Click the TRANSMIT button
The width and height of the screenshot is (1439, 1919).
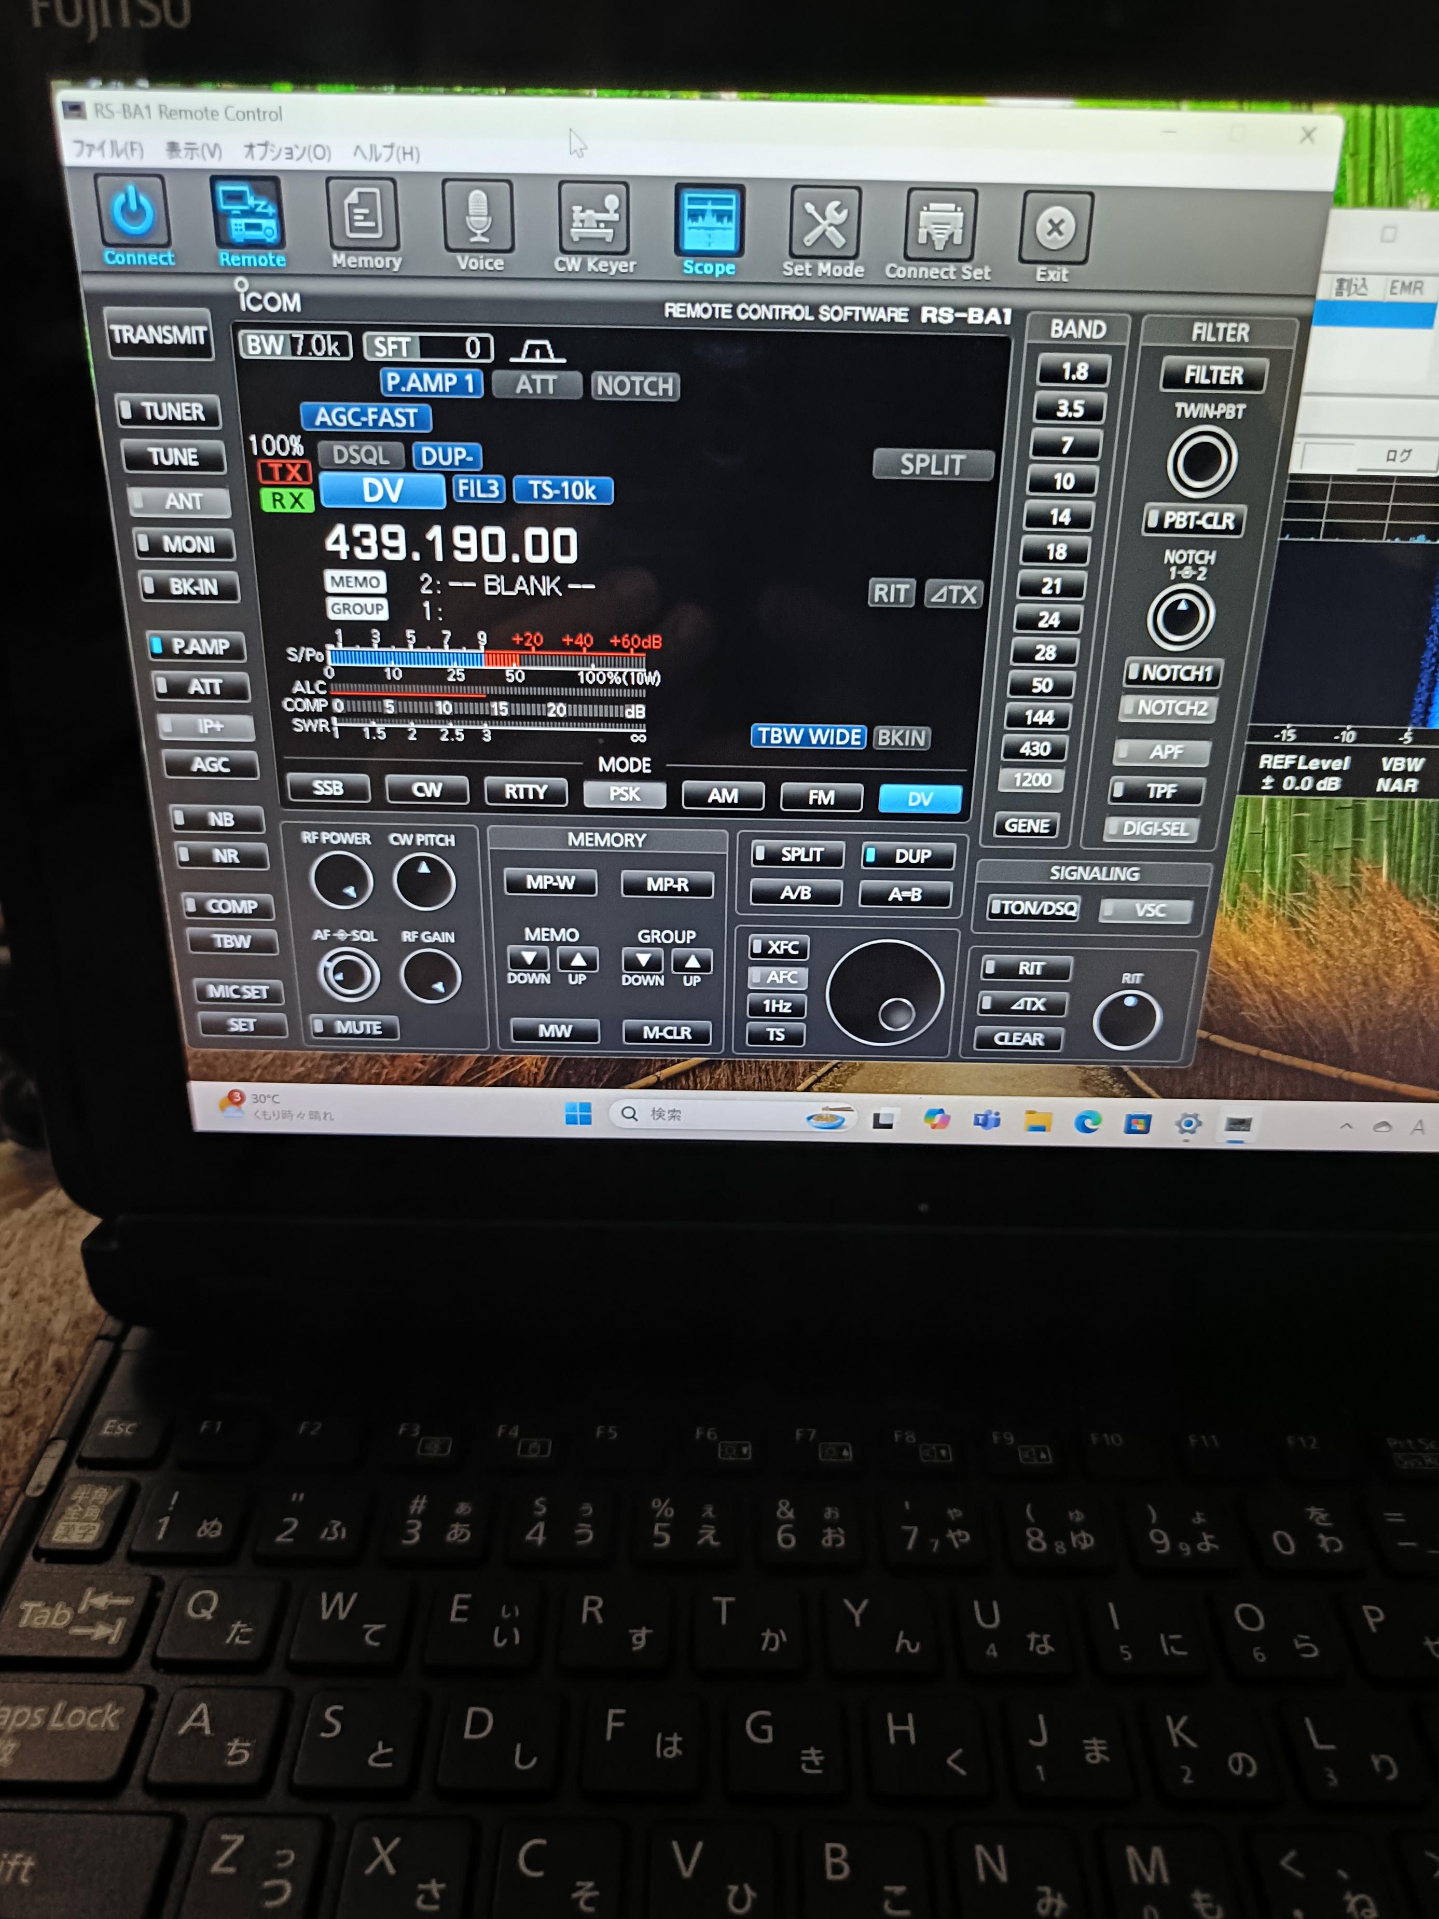click(159, 334)
